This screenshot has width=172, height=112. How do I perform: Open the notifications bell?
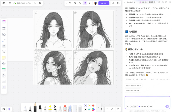point(113,3)
